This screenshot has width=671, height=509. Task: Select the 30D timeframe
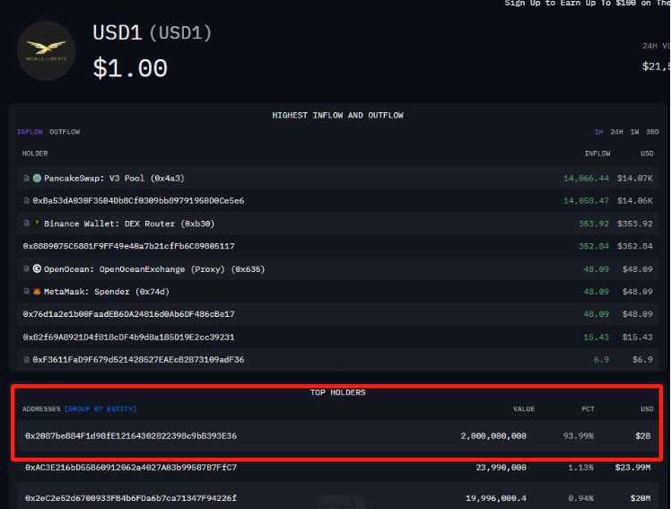[652, 132]
